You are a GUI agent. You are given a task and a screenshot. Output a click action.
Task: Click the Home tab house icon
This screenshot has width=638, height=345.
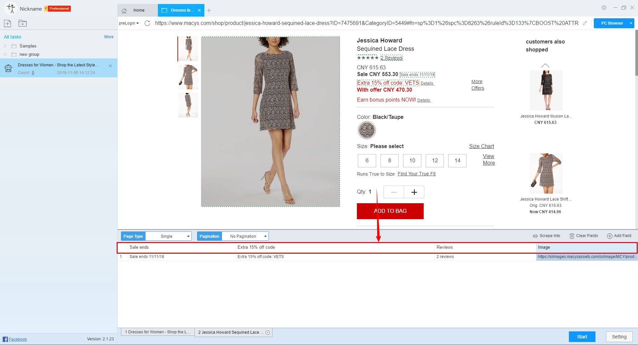[x=124, y=11]
